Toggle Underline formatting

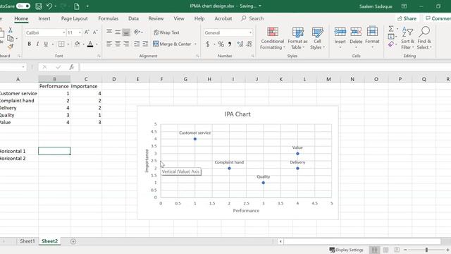pyautogui.click(x=46, y=44)
